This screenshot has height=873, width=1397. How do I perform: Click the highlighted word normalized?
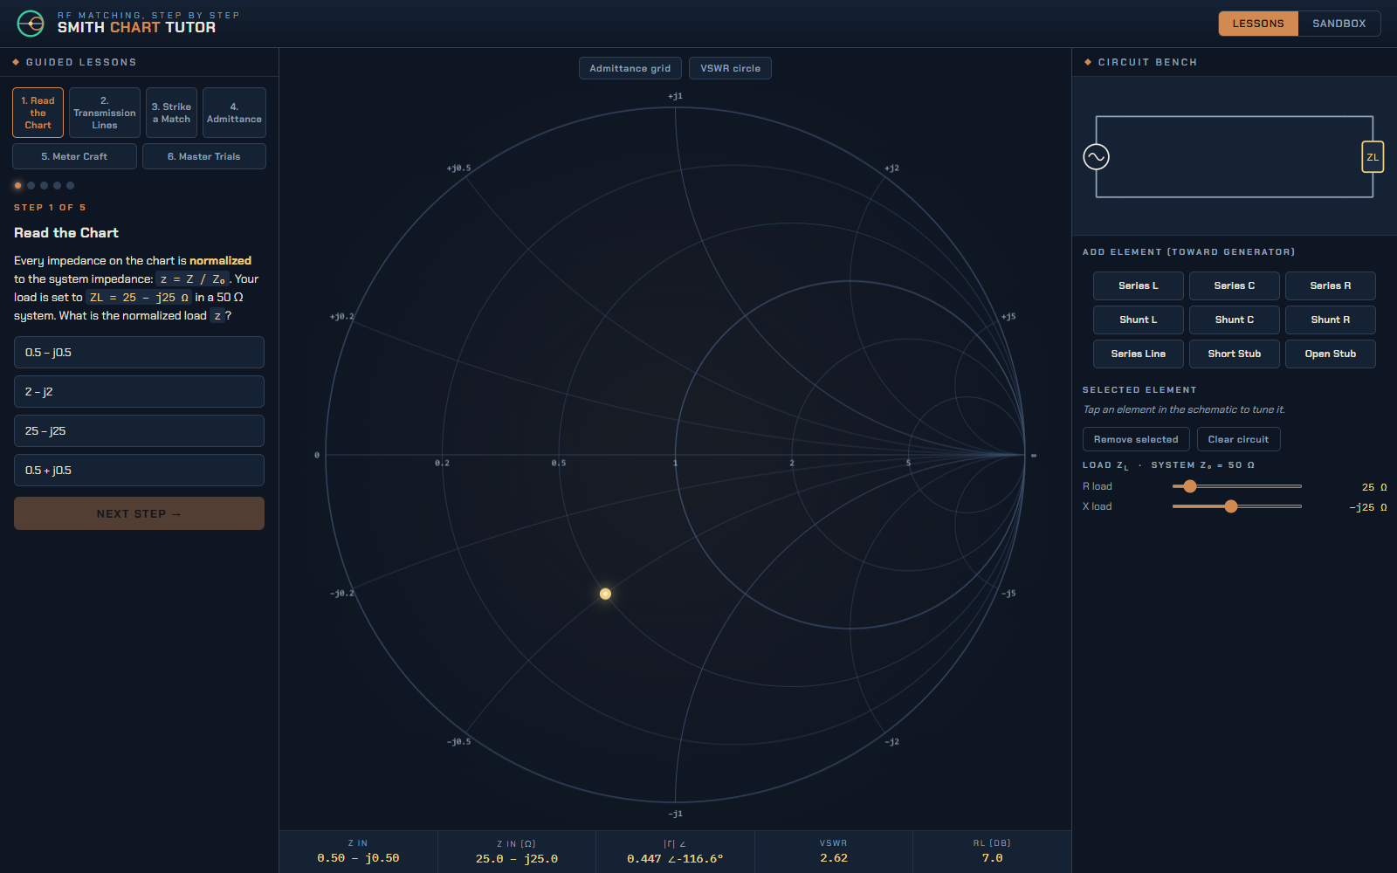pyautogui.click(x=220, y=260)
